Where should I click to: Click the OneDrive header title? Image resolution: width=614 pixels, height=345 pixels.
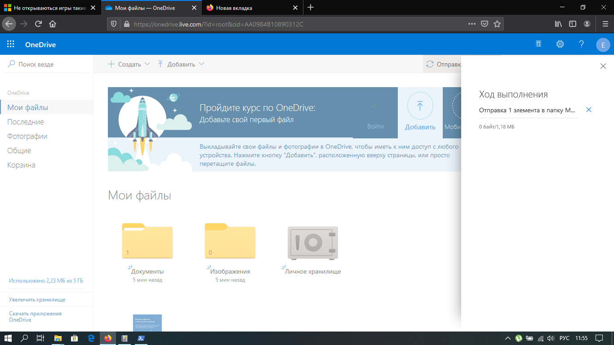pyautogui.click(x=40, y=44)
